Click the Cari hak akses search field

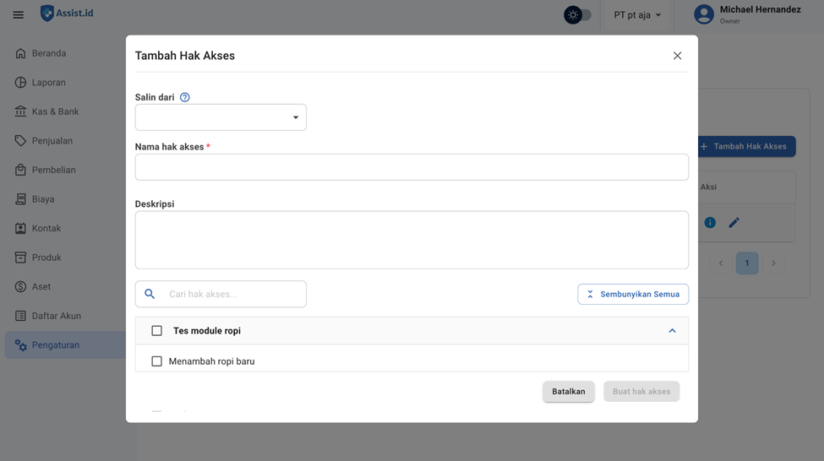[x=232, y=294]
